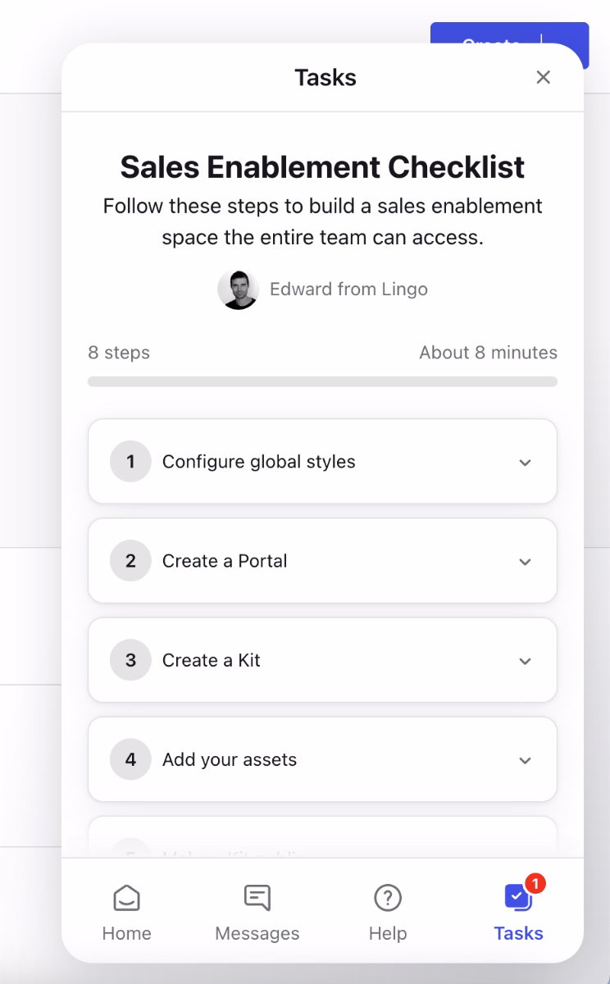Click Edward's profile avatar
The image size is (610, 984).
click(x=238, y=289)
